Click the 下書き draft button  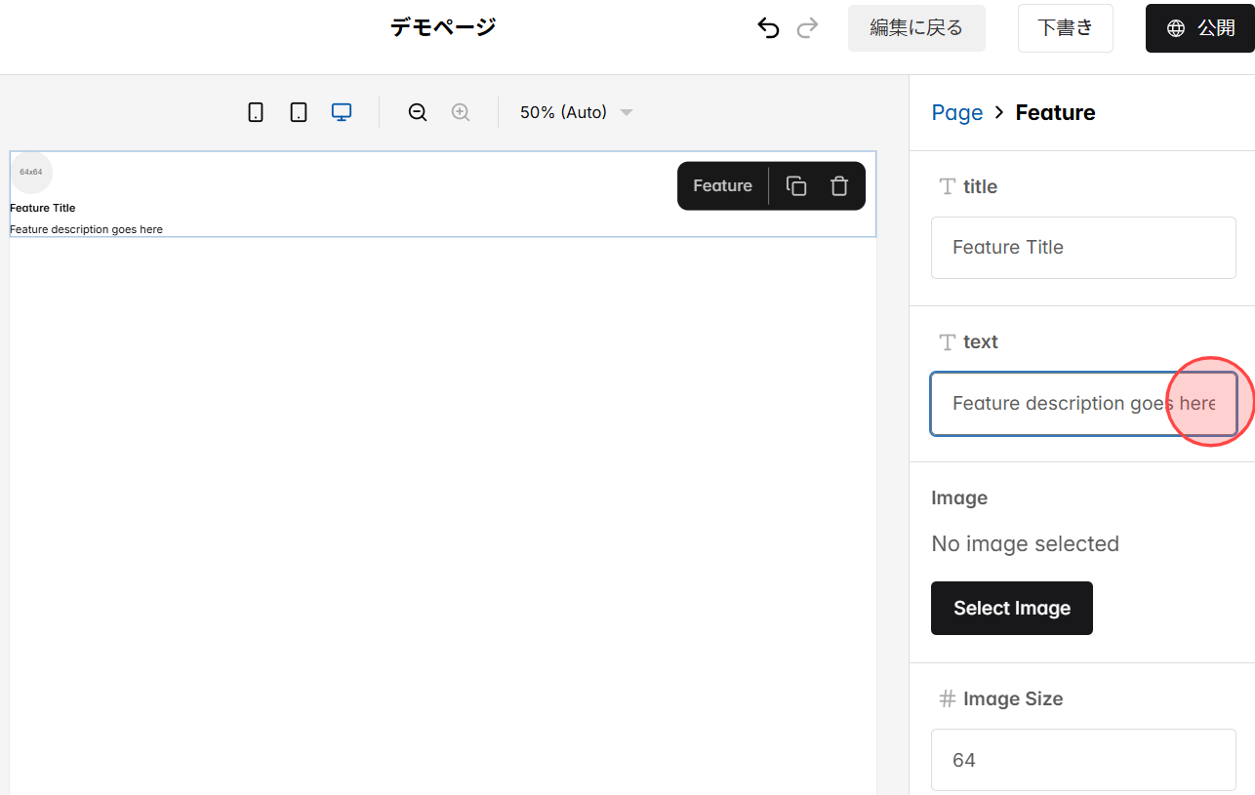[x=1065, y=27]
